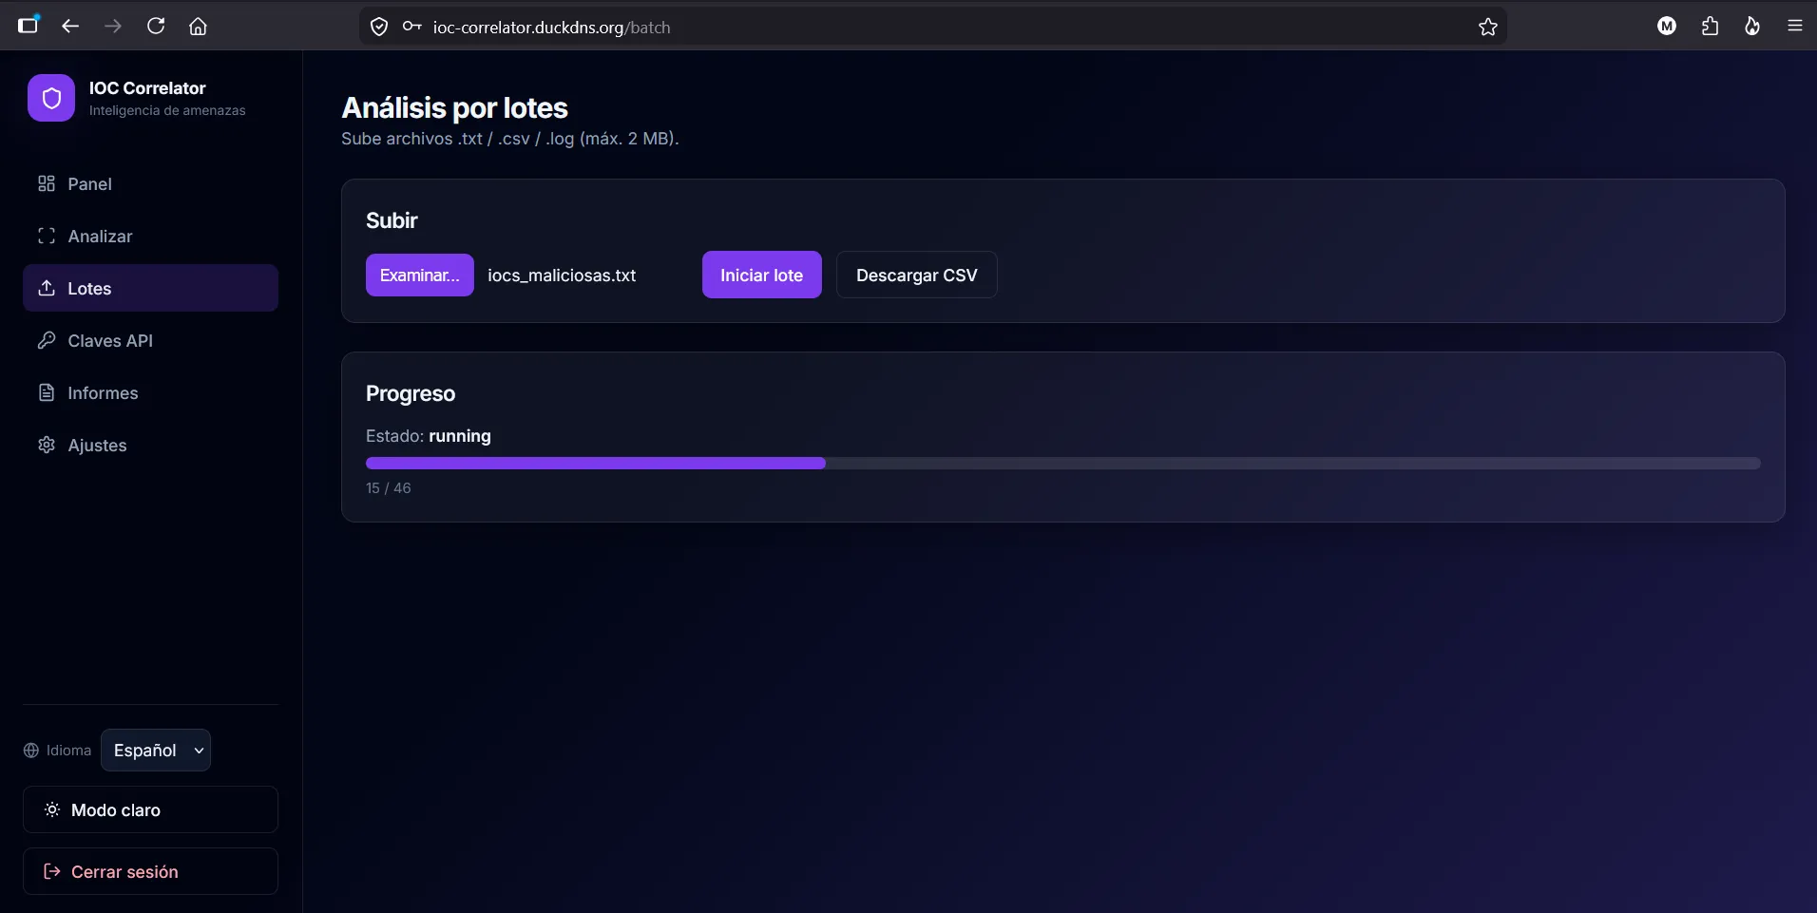
Task: Click the key saved-login icon
Action: pos(411,27)
